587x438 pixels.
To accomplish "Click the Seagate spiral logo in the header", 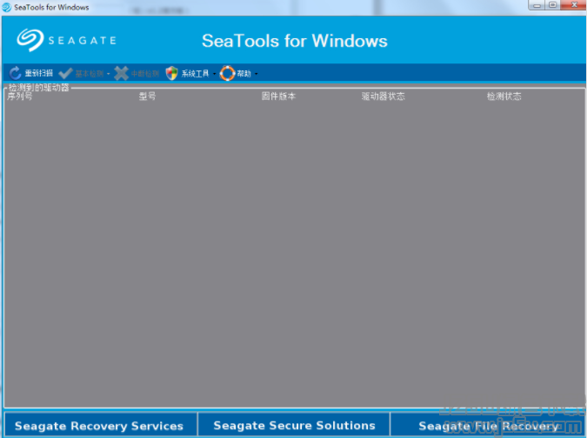I will click(x=30, y=40).
